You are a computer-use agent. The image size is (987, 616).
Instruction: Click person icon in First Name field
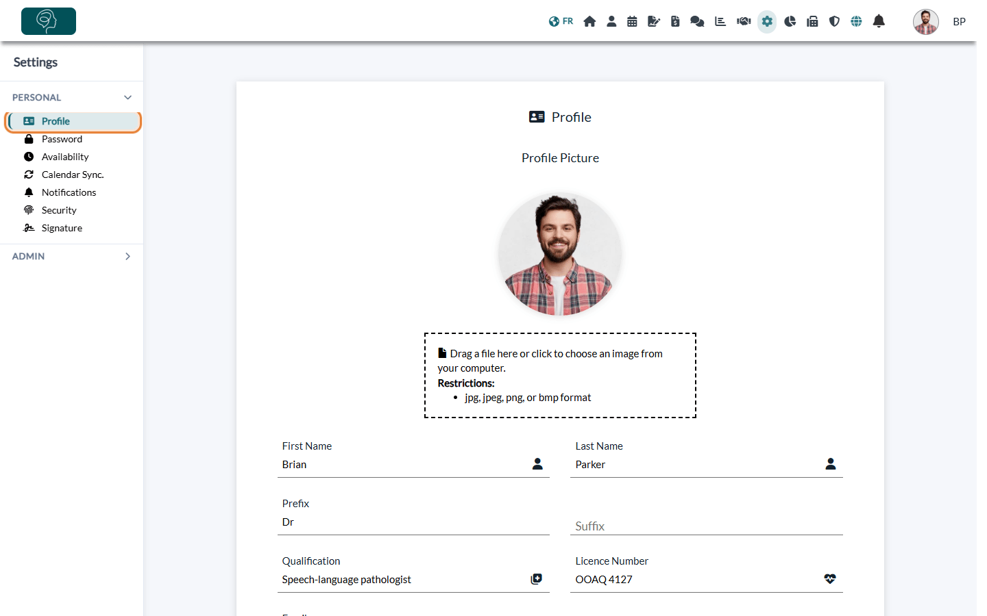(537, 464)
